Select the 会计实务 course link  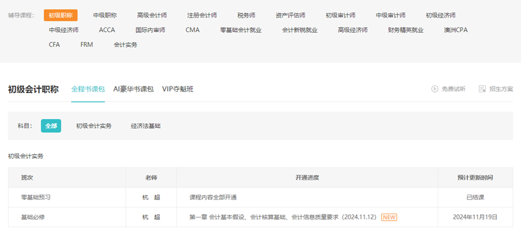[125, 45]
